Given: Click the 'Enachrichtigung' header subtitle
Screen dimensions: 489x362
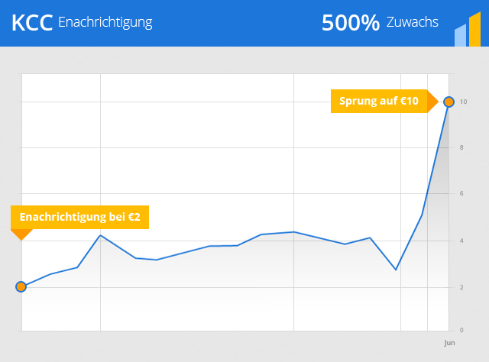Looking at the screenshot, I should 105,22.
